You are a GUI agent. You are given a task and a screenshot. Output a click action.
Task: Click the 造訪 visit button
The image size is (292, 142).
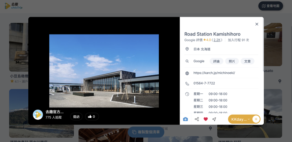coord(76,117)
